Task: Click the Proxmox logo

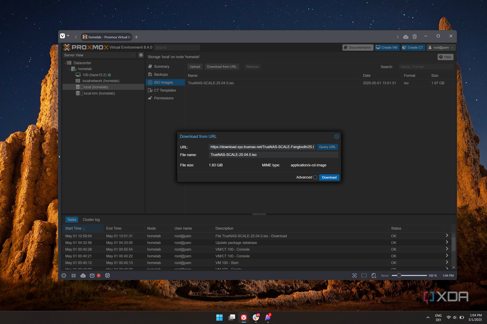Action: coord(86,47)
